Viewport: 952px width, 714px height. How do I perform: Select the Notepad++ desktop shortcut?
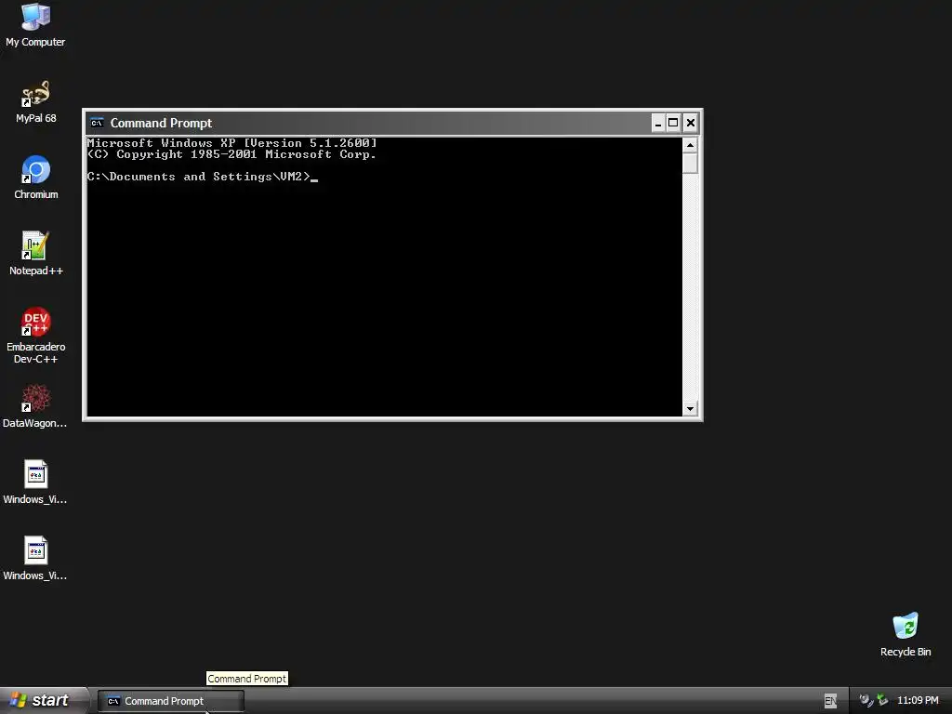pyautogui.click(x=35, y=254)
